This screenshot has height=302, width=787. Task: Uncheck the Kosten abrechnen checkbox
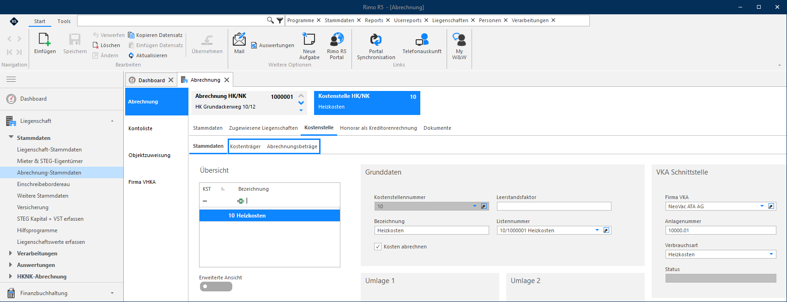(378, 247)
